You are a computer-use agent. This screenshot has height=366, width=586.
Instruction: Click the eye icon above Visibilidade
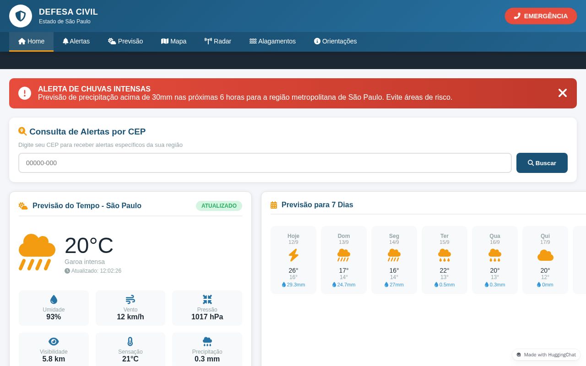pos(54,342)
